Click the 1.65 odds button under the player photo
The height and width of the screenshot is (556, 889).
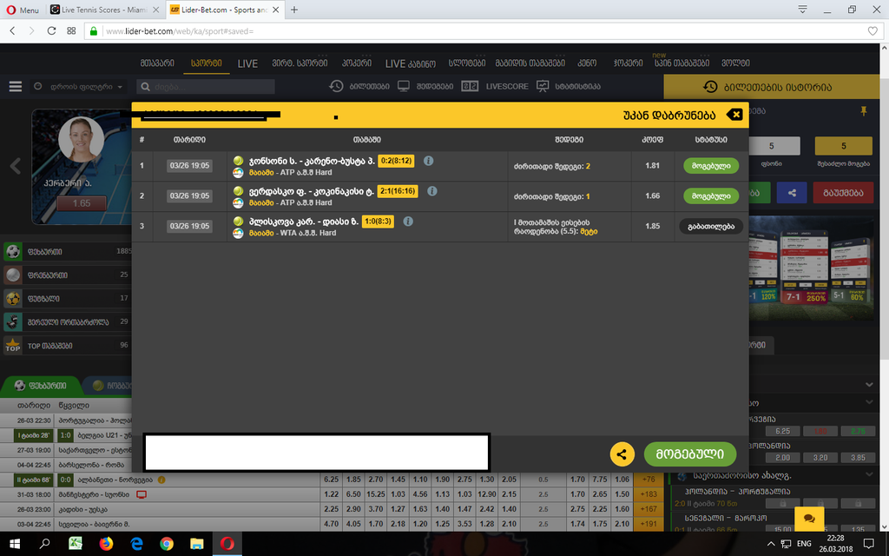[81, 203]
